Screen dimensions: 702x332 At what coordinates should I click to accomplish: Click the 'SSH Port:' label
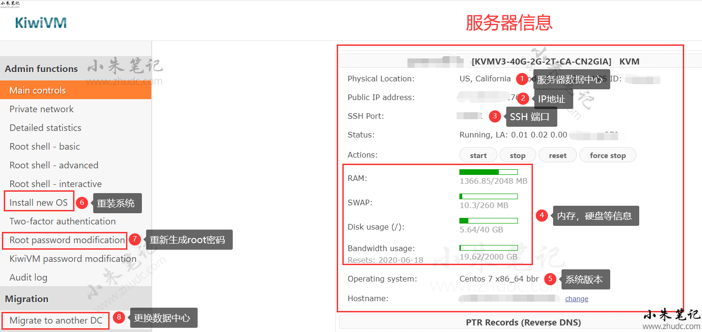point(366,116)
